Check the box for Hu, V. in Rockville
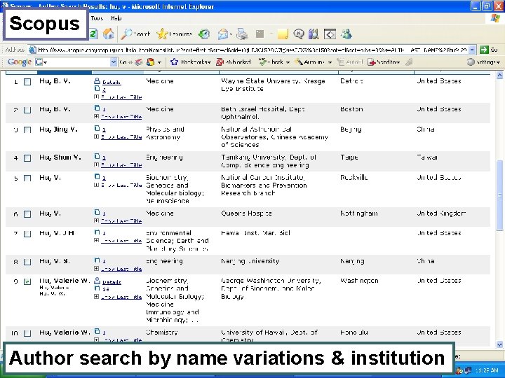The image size is (505, 378). tap(27, 178)
